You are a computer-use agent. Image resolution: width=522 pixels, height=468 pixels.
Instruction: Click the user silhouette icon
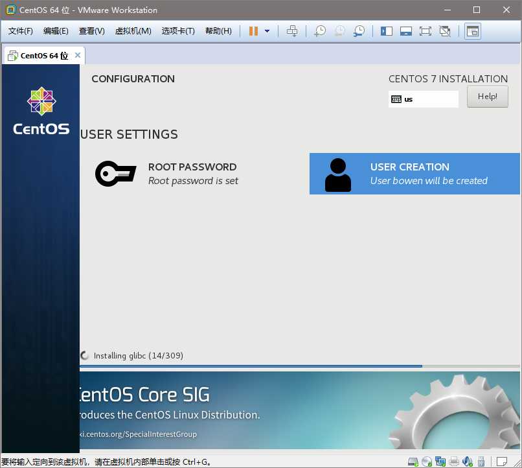(x=338, y=175)
